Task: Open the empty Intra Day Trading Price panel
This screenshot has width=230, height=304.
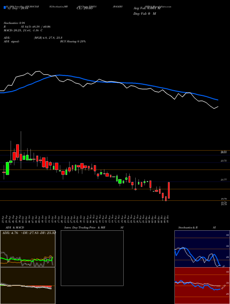Action: click(92, 258)
